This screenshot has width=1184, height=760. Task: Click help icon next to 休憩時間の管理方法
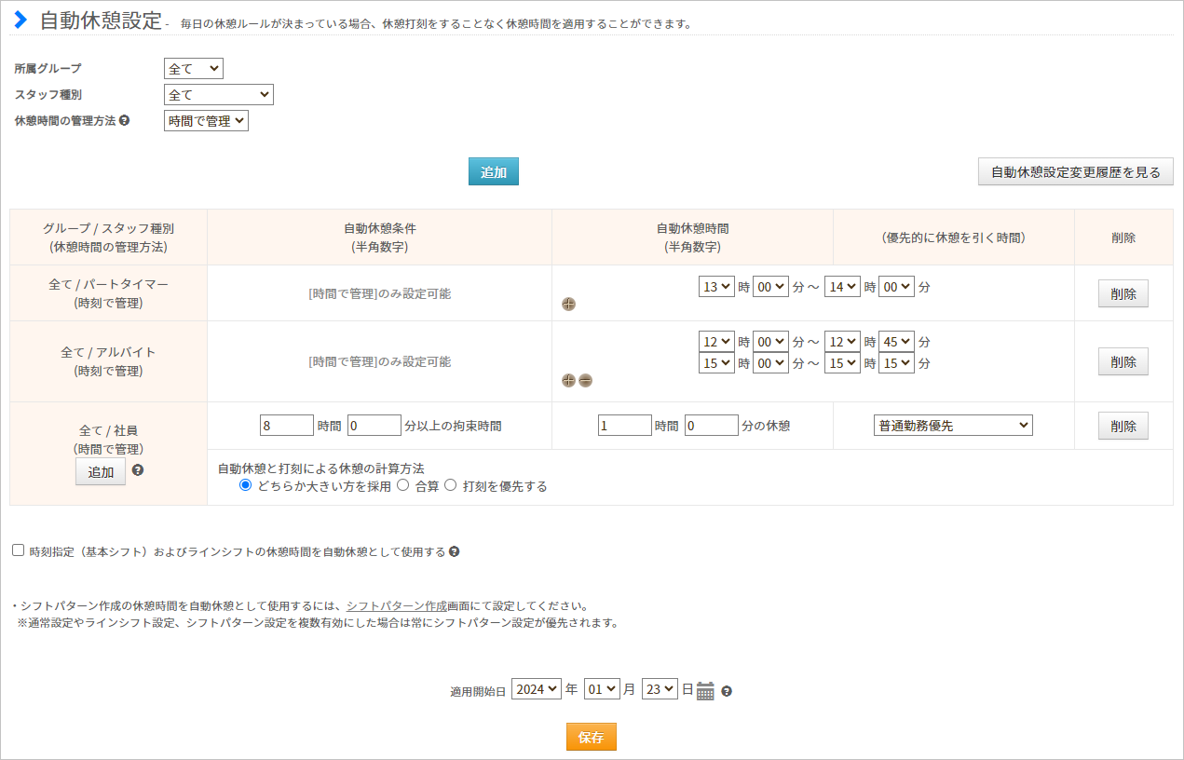point(125,120)
